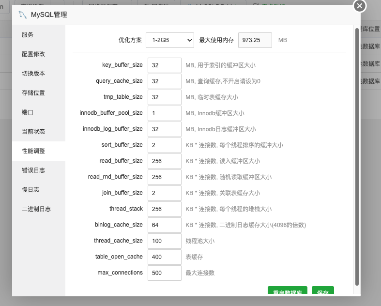
Task: Open the 服务 tab
Action: click(39, 35)
